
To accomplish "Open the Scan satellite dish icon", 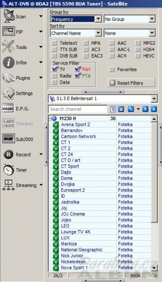I will tap(9, 16).
